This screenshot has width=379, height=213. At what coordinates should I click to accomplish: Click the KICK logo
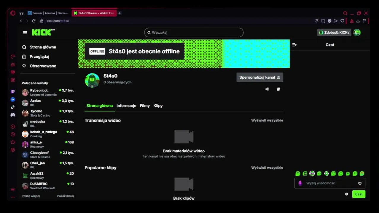[43, 32]
